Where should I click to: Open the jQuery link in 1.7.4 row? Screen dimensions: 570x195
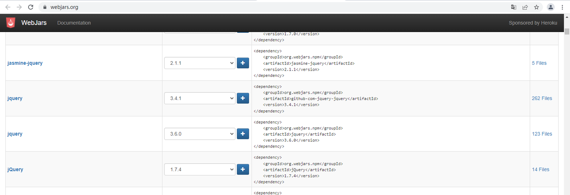15,170
